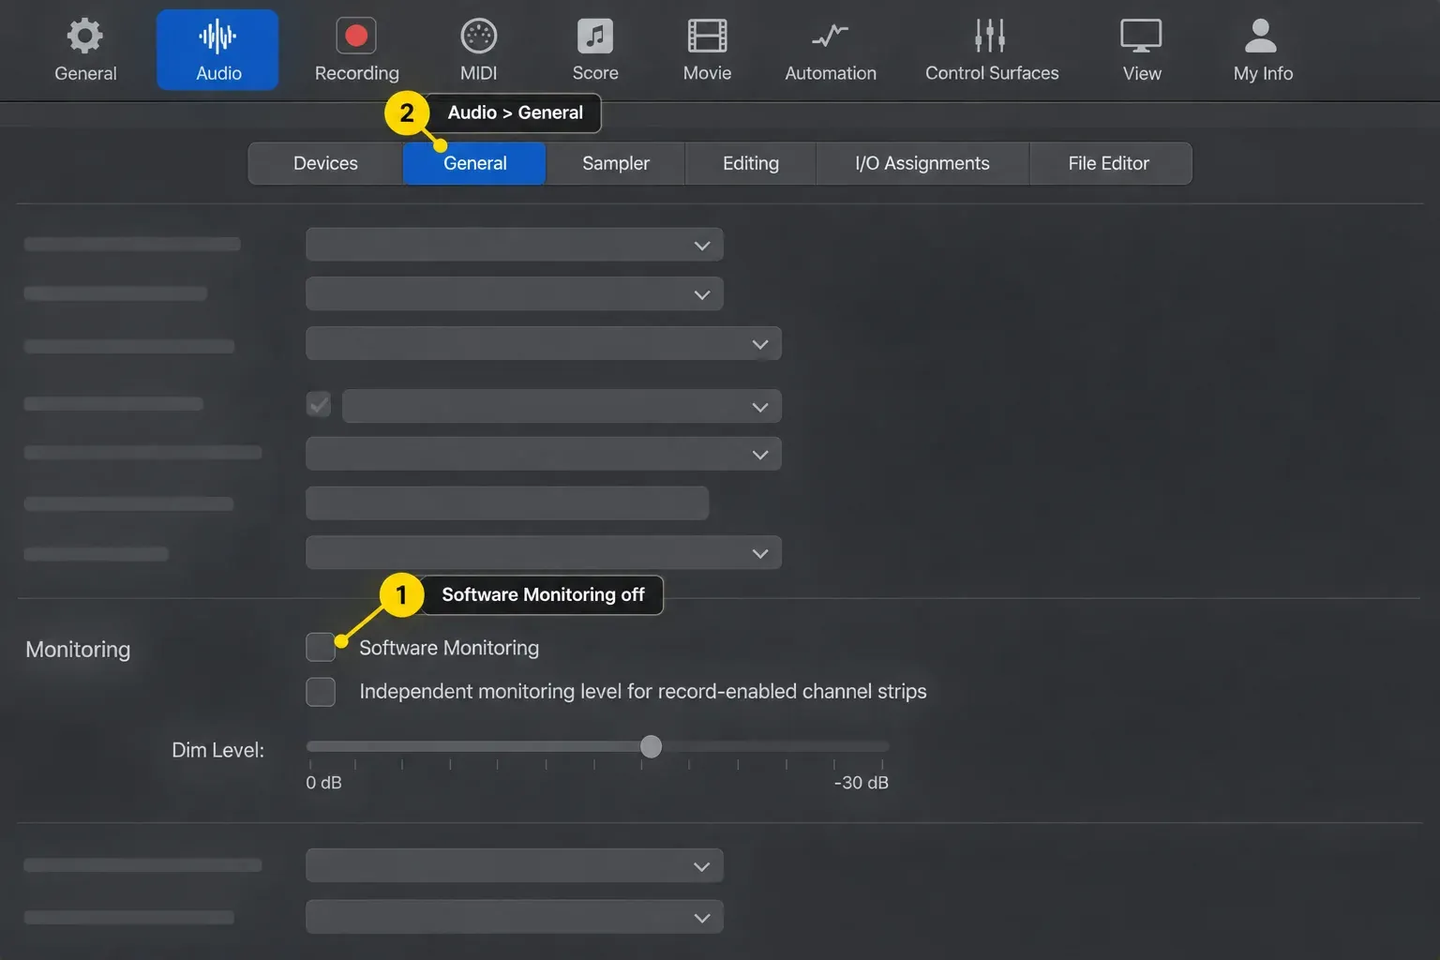Switch to the File Editor tab
1440x960 pixels.
click(1109, 163)
